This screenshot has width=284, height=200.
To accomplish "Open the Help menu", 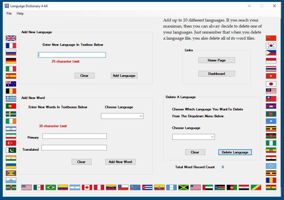I will tap(20, 13).
